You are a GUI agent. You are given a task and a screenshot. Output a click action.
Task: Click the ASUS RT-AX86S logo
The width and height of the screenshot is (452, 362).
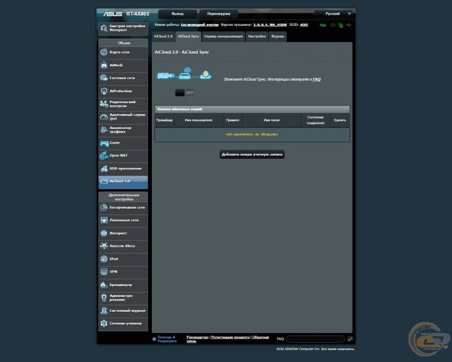(x=127, y=13)
